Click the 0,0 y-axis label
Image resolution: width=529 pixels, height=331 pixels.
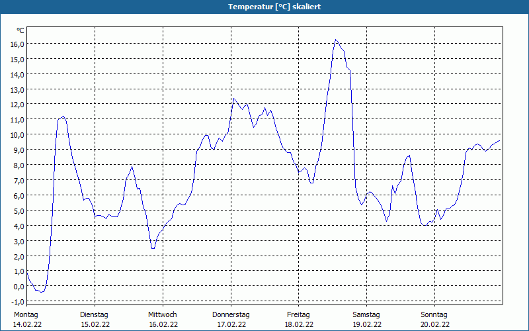click(18, 287)
